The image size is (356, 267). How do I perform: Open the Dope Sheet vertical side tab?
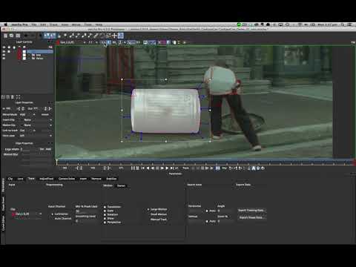pos(3,204)
